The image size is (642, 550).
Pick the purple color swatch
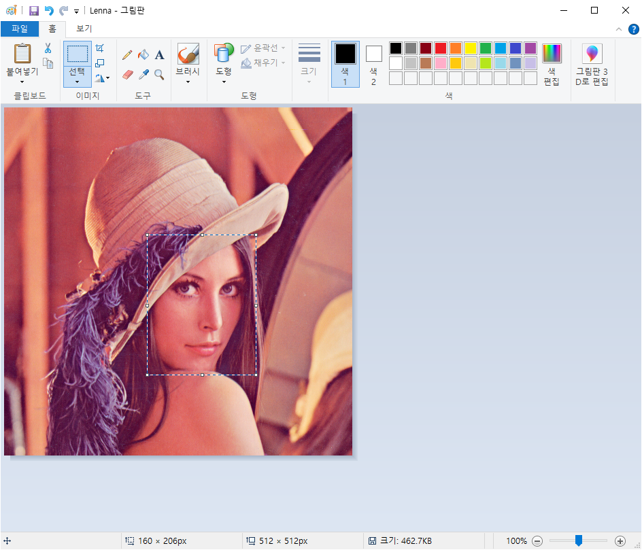[530, 48]
